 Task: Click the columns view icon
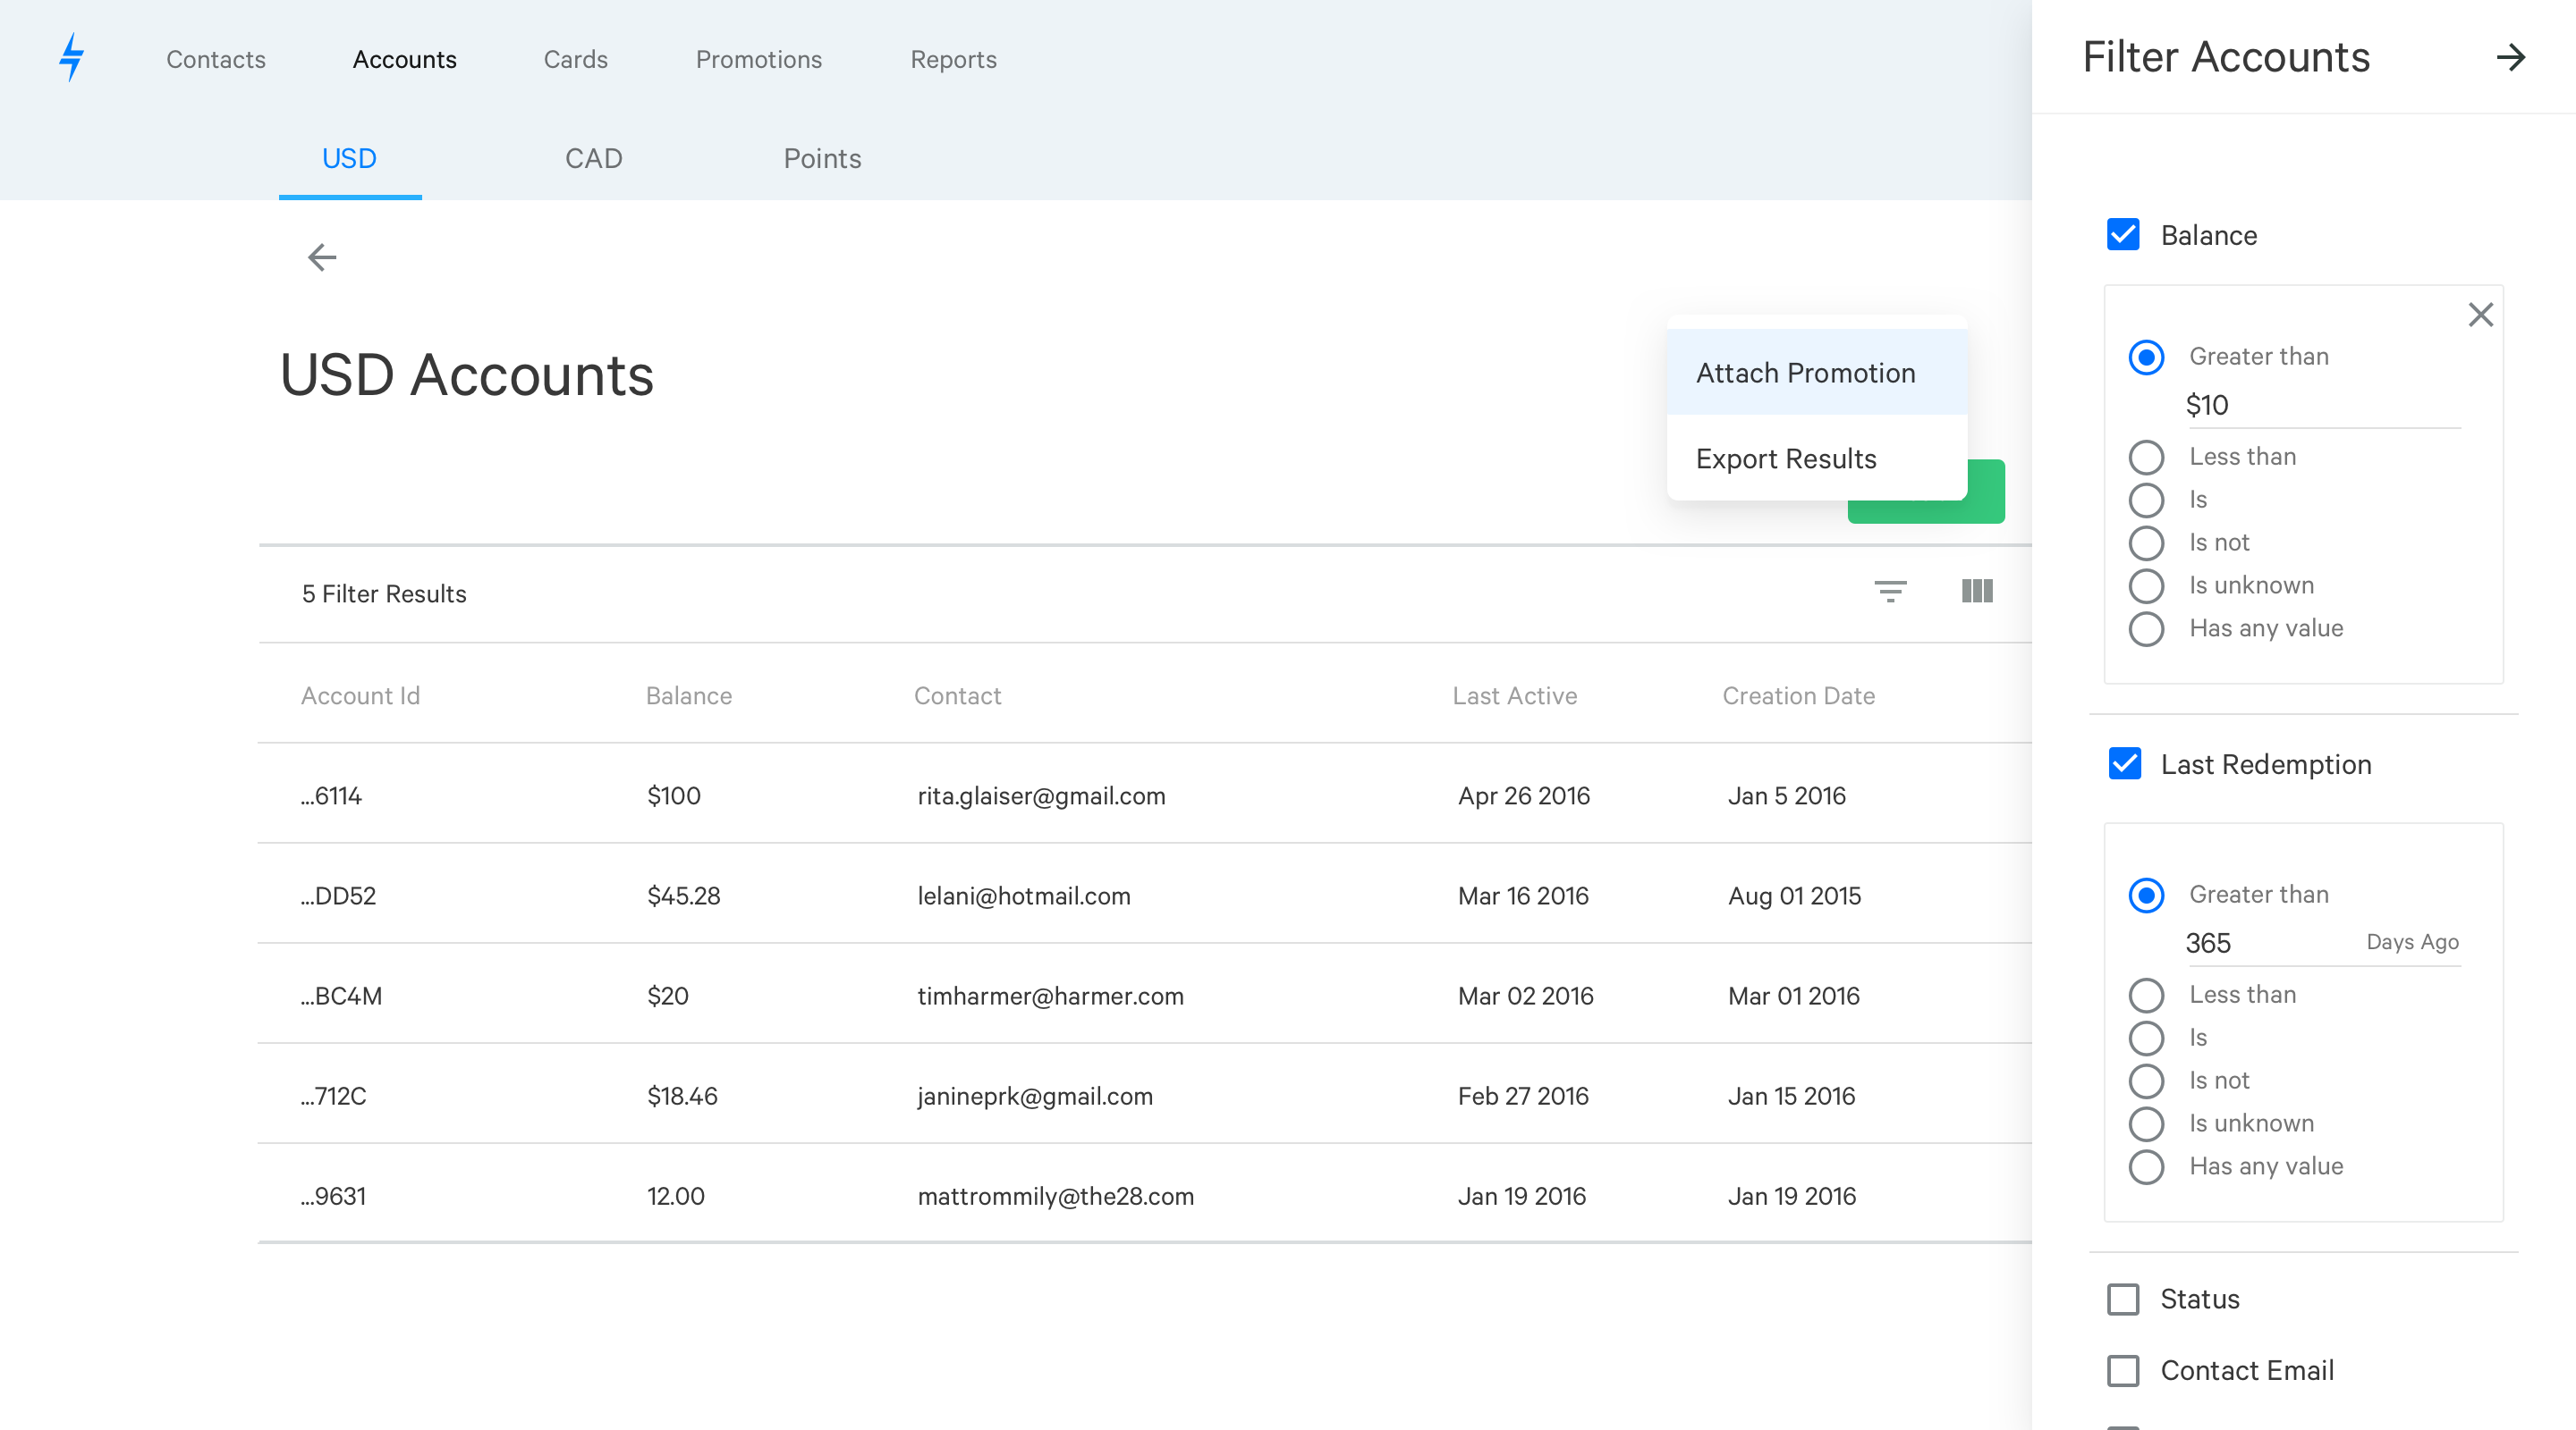click(x=1976, y=592)
